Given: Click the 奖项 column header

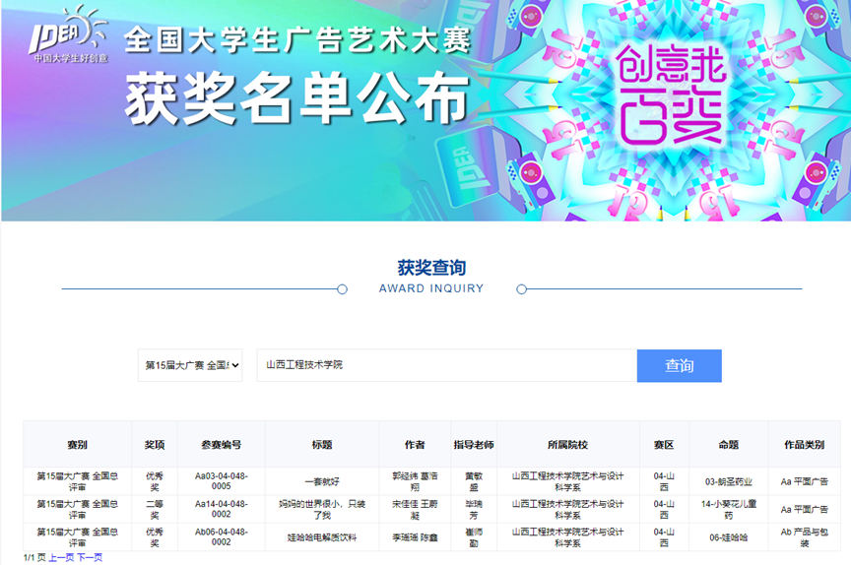Looking at the screenshot, I should (x=155, y=445).
